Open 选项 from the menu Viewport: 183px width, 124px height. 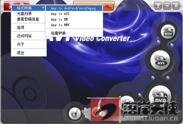[x=28, y=28]
